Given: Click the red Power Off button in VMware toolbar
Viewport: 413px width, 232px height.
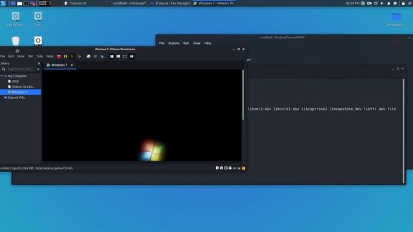Looking at the screenshot, I should pyautogui.click(x=59, y=56).
